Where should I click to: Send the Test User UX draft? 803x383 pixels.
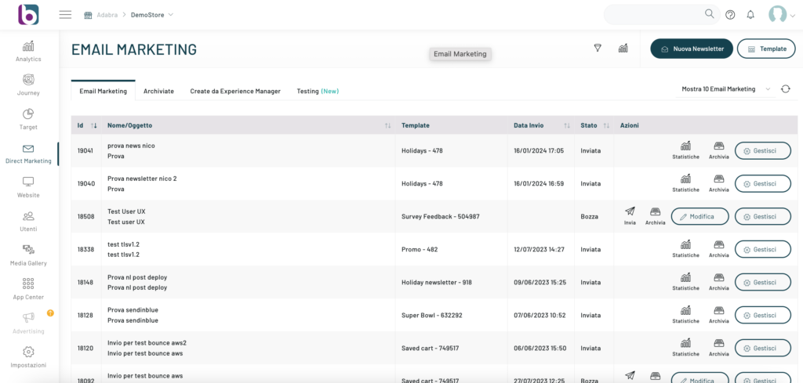coord(630,216)
